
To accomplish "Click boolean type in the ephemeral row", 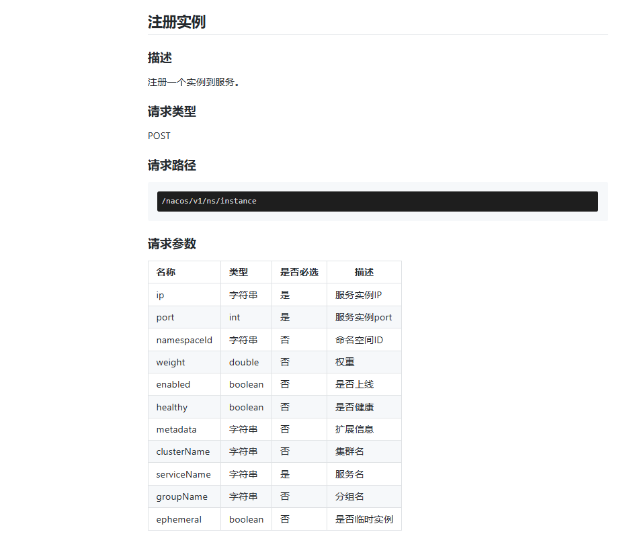I will click(247, 519).
